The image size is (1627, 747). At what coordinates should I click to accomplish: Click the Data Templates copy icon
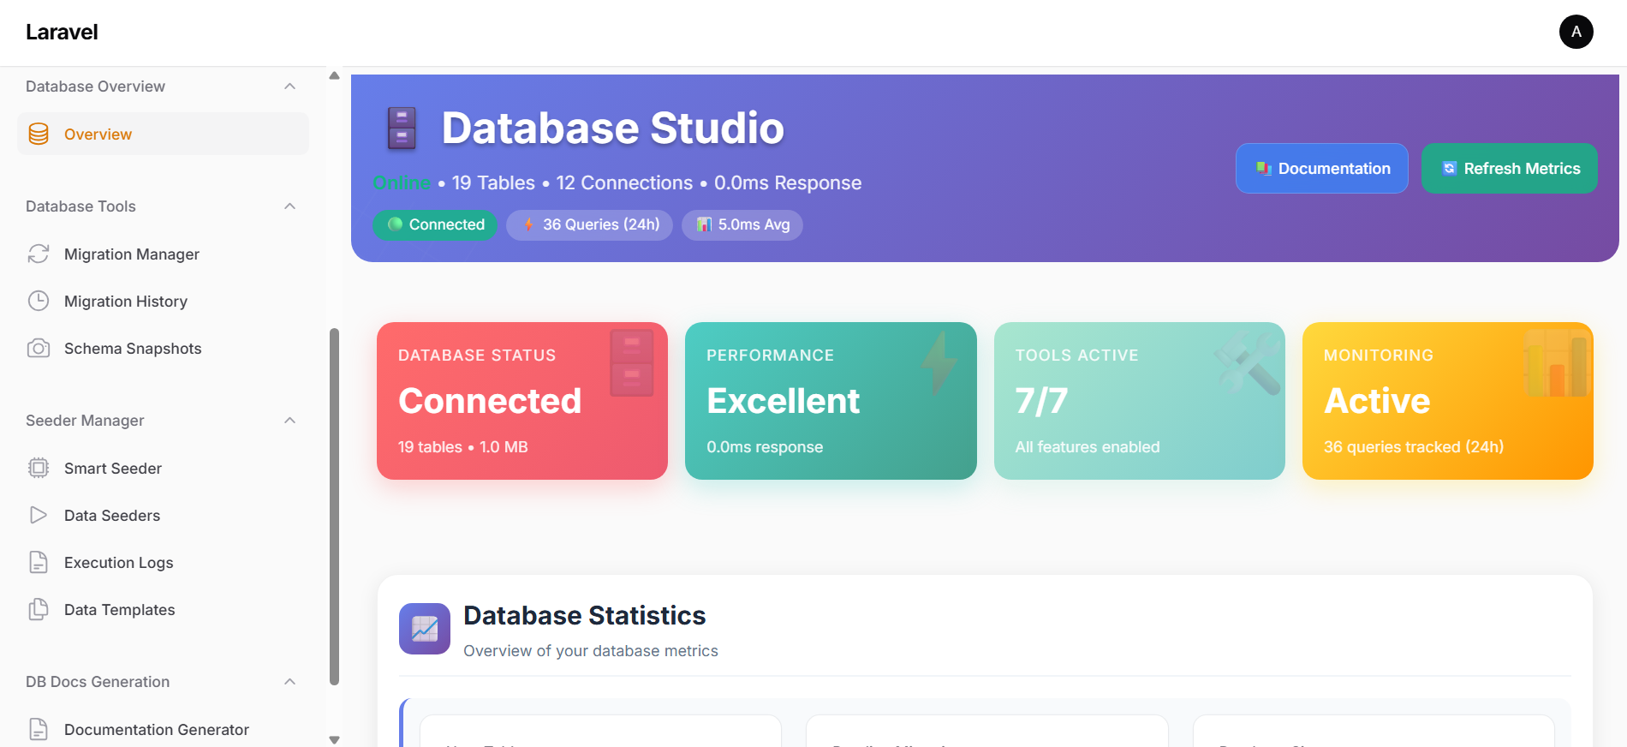coord(39,609)
